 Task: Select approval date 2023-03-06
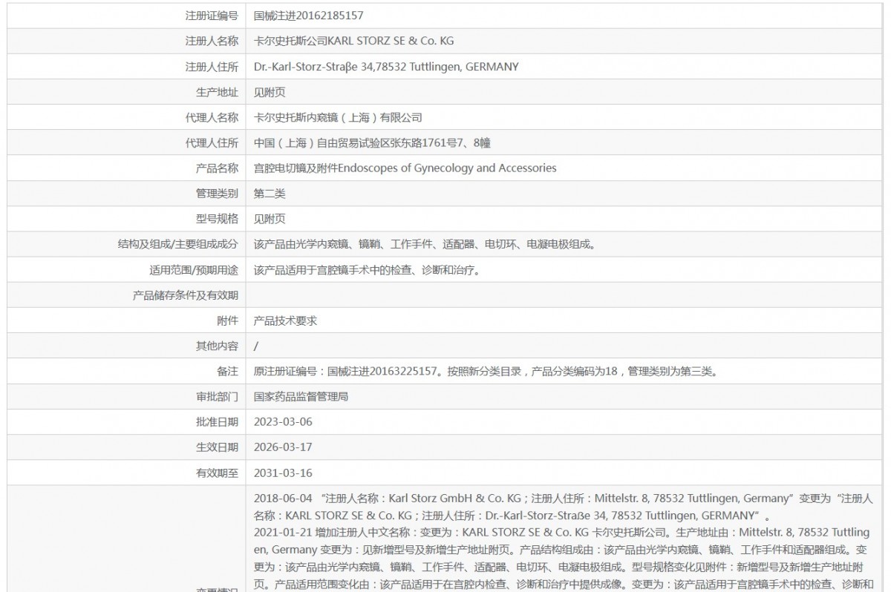pyautogui.click(x=283, y=422)
